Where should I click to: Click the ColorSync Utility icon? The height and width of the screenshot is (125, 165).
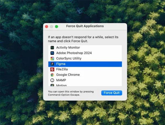coord(52,59)
